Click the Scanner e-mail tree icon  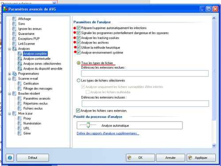[x=14, y=79]
